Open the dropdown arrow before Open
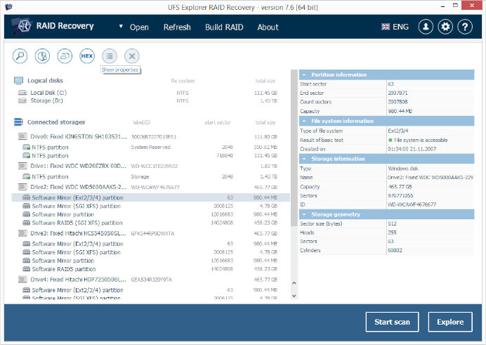This screenshot has height=345, width=486. click(121, 27)
